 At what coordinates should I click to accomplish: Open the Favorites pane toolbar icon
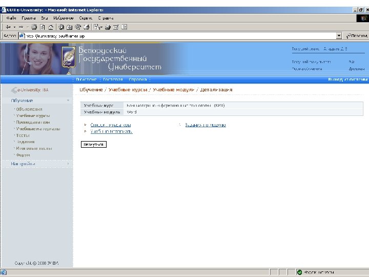[x=69, y=27]
